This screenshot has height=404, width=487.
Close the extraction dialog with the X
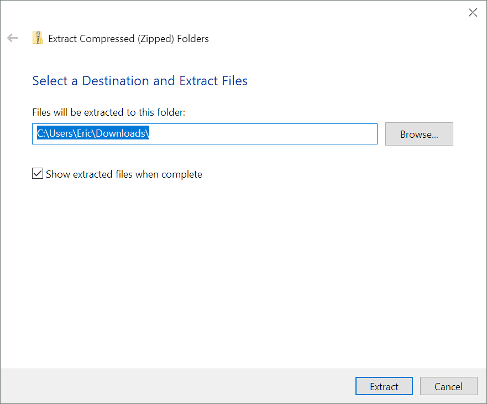pyautogui.click(x=473, y=12)
